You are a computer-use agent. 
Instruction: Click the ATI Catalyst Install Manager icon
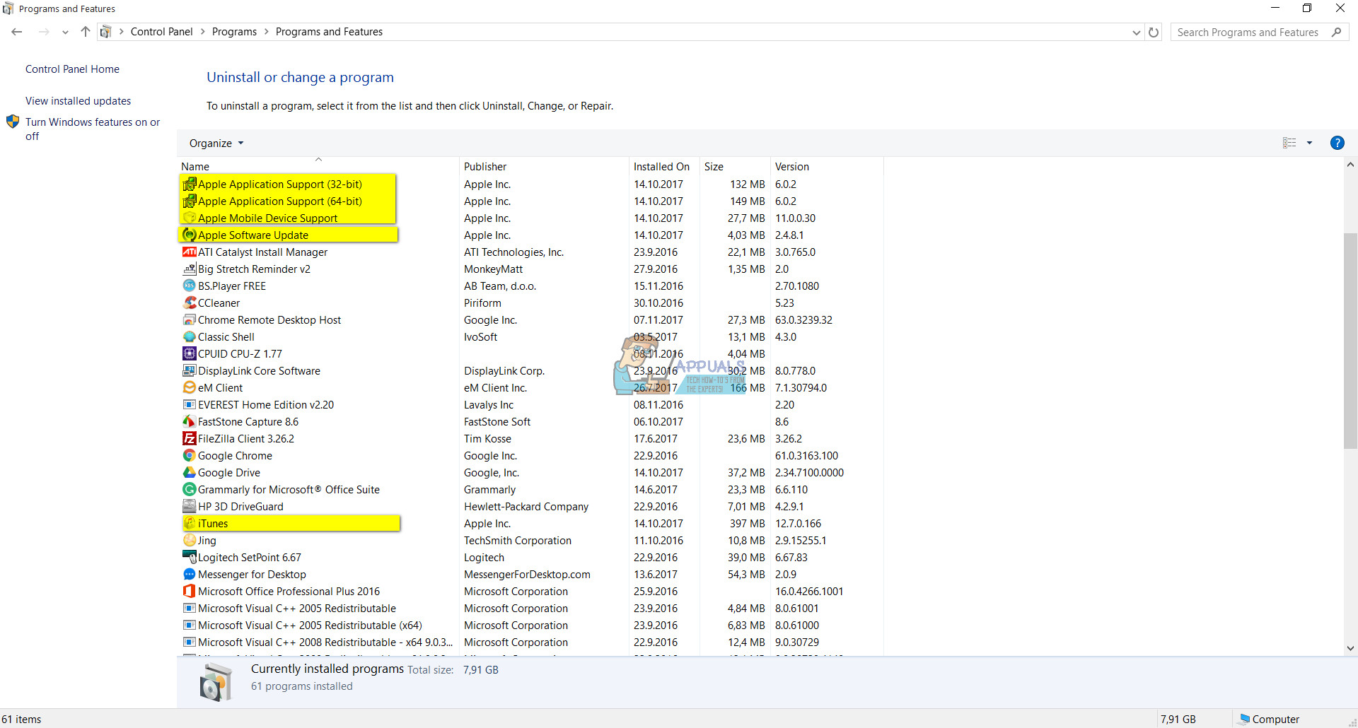(x=190, y=252)
